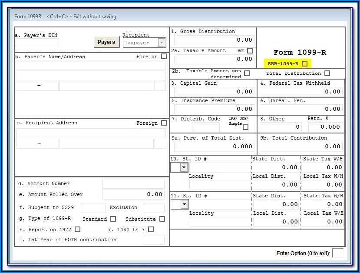Tick the Total Distribution checkbox
Image resolution: width=360 pixels, height=273 pixels.
click(327, 73)
